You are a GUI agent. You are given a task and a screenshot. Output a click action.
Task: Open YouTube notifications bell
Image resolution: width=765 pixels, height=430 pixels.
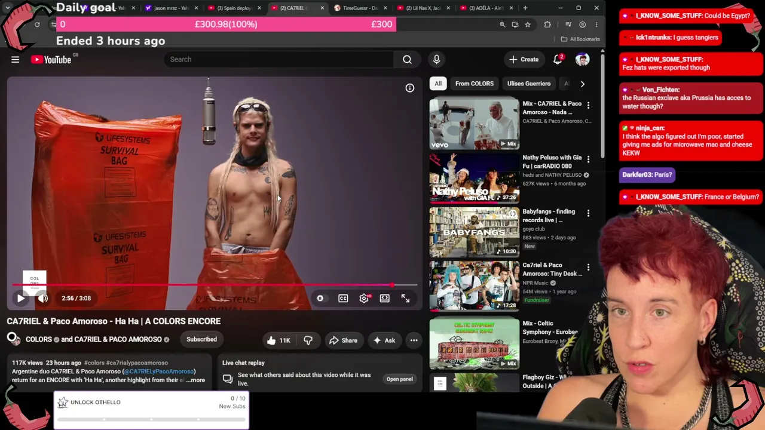558,59
